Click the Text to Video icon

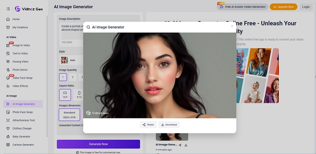tap(8, 53)
